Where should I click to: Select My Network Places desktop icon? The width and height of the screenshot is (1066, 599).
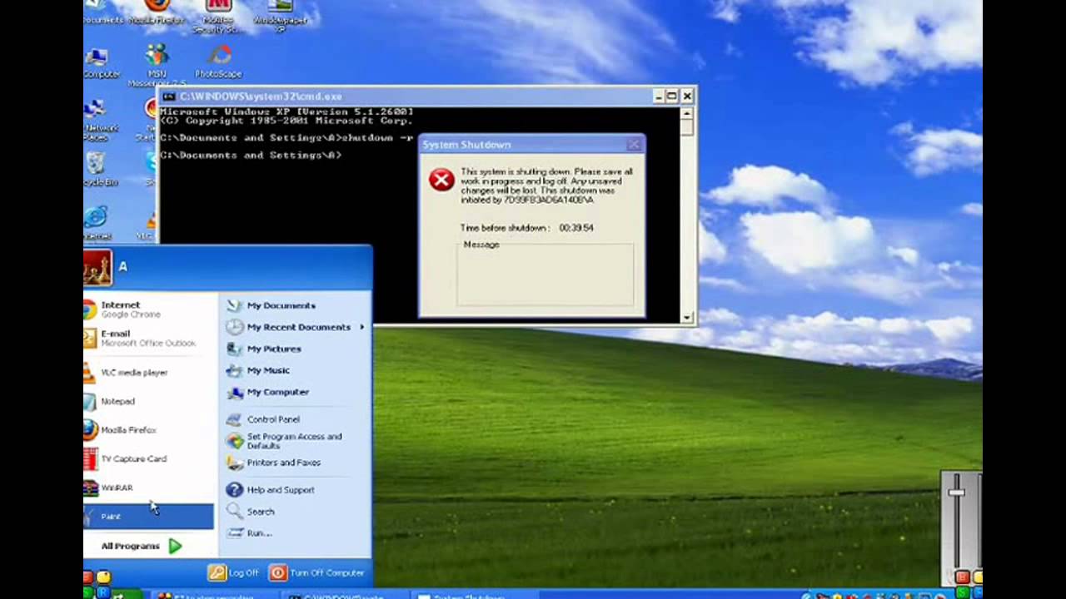tap(101, 121)
